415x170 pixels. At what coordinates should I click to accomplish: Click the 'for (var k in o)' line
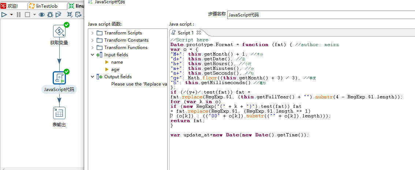[195, 102]
